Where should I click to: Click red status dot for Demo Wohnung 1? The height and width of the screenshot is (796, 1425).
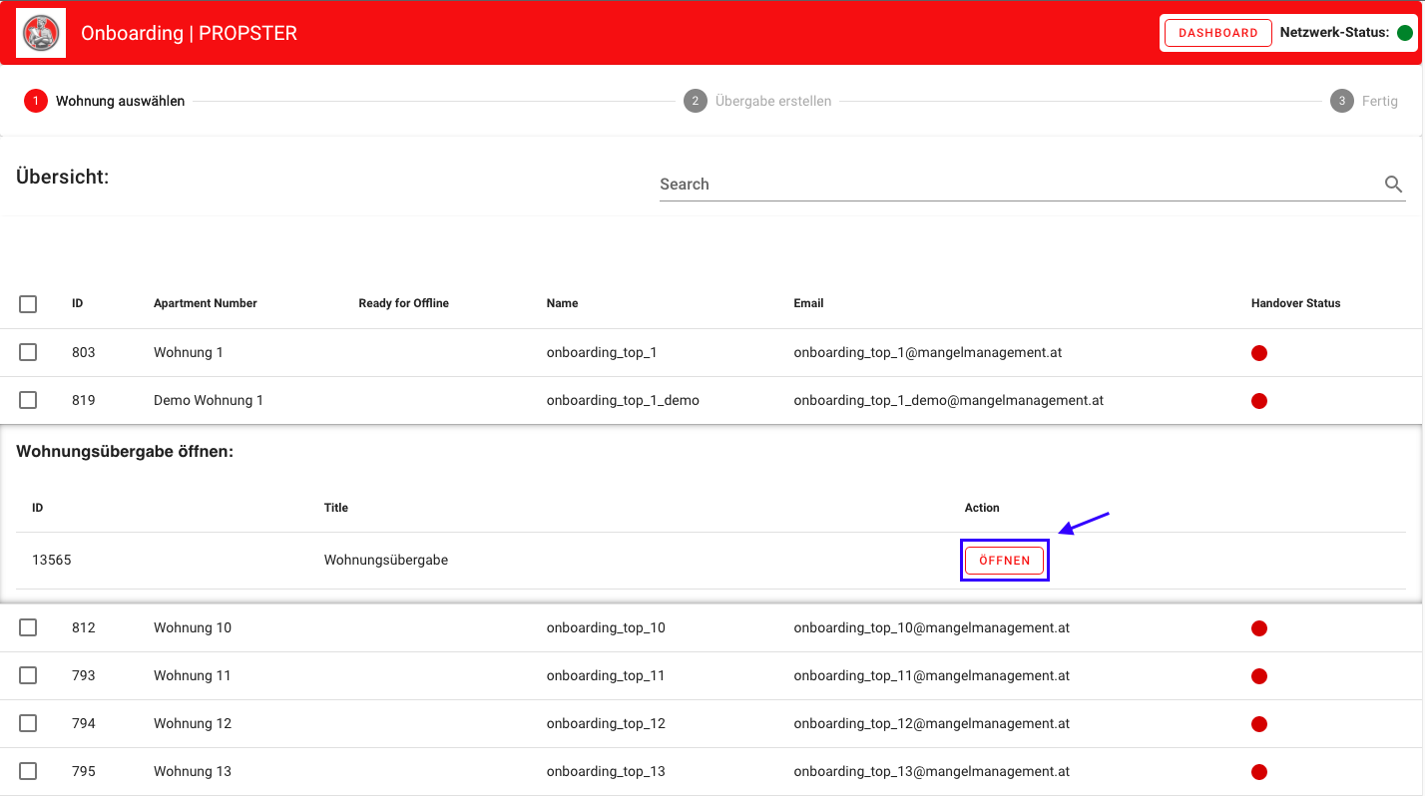(x=1259, y=401)
